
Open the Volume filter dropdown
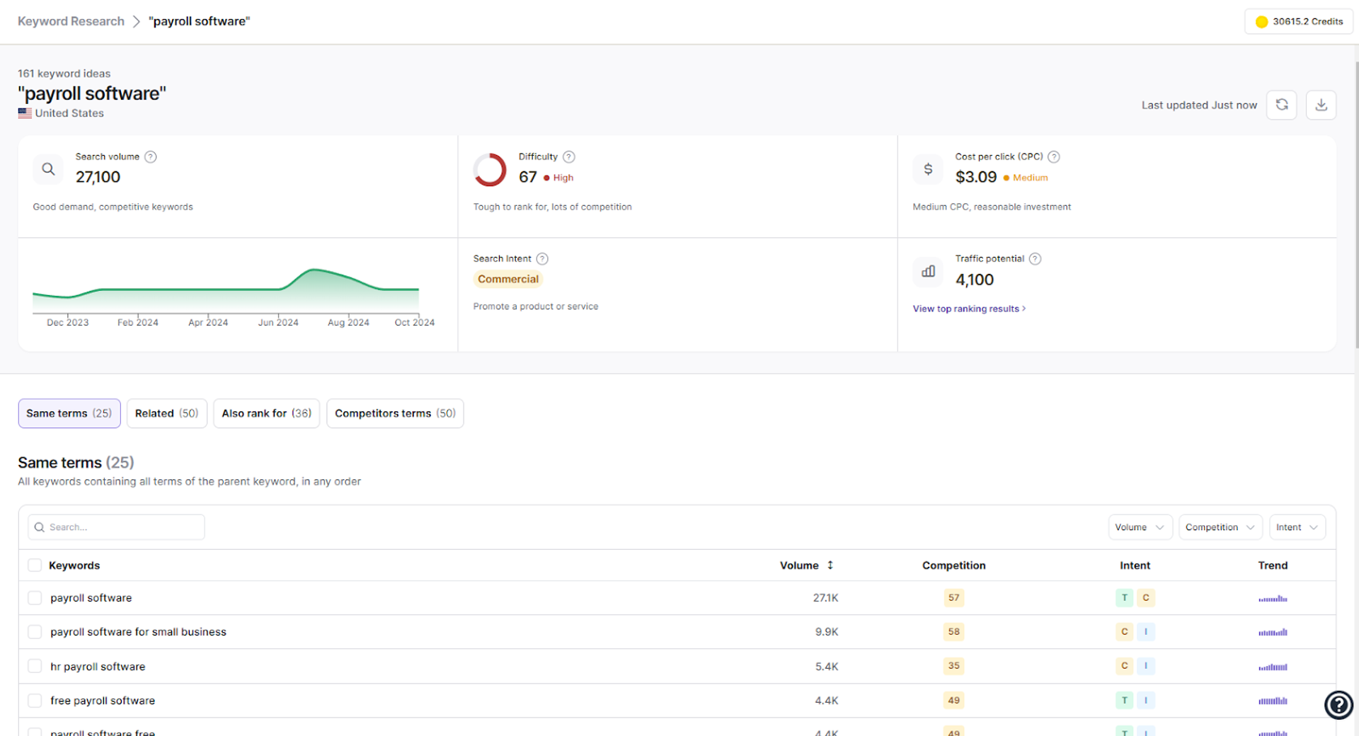(1140, 527)
